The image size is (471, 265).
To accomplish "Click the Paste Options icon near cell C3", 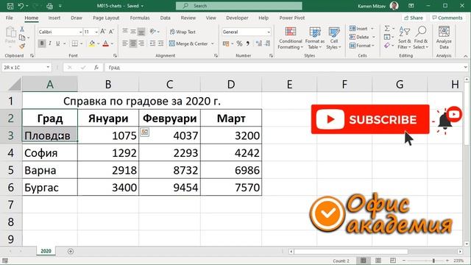I will pos(144,132).
